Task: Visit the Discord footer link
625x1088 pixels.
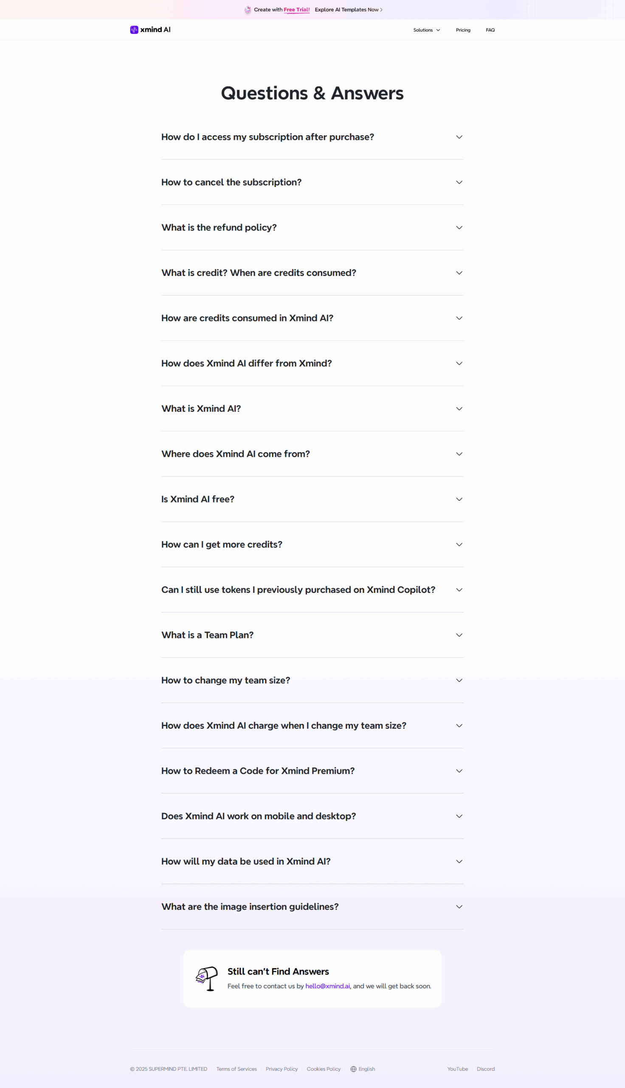Action: coord(485,1069)
